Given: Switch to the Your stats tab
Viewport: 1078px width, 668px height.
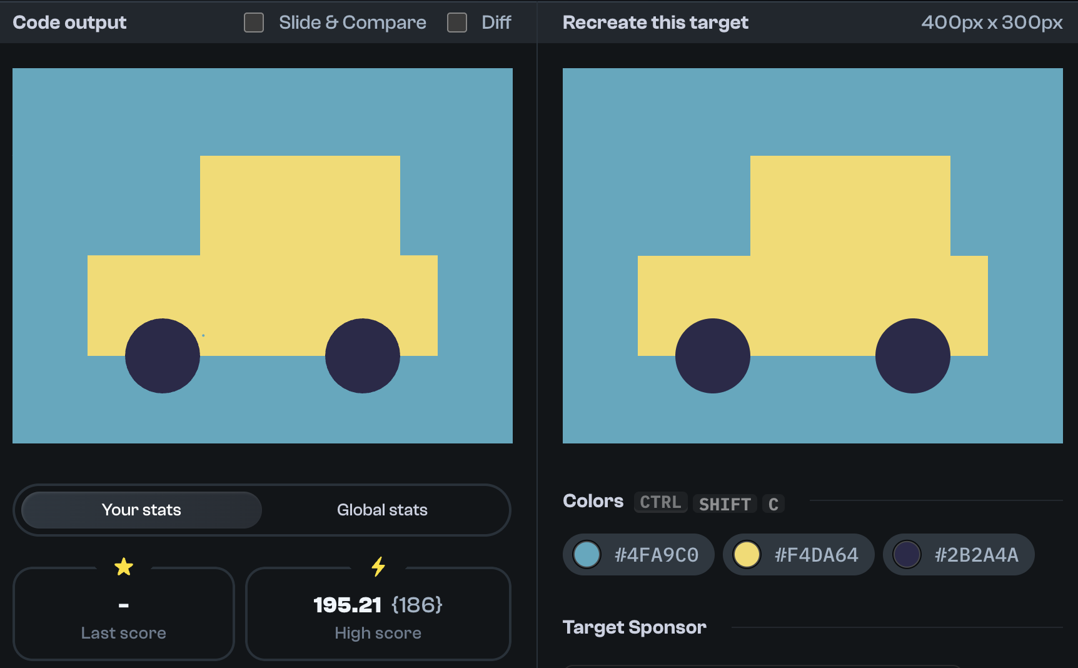Looking at the screenshot, I should [x=141, y=510].
